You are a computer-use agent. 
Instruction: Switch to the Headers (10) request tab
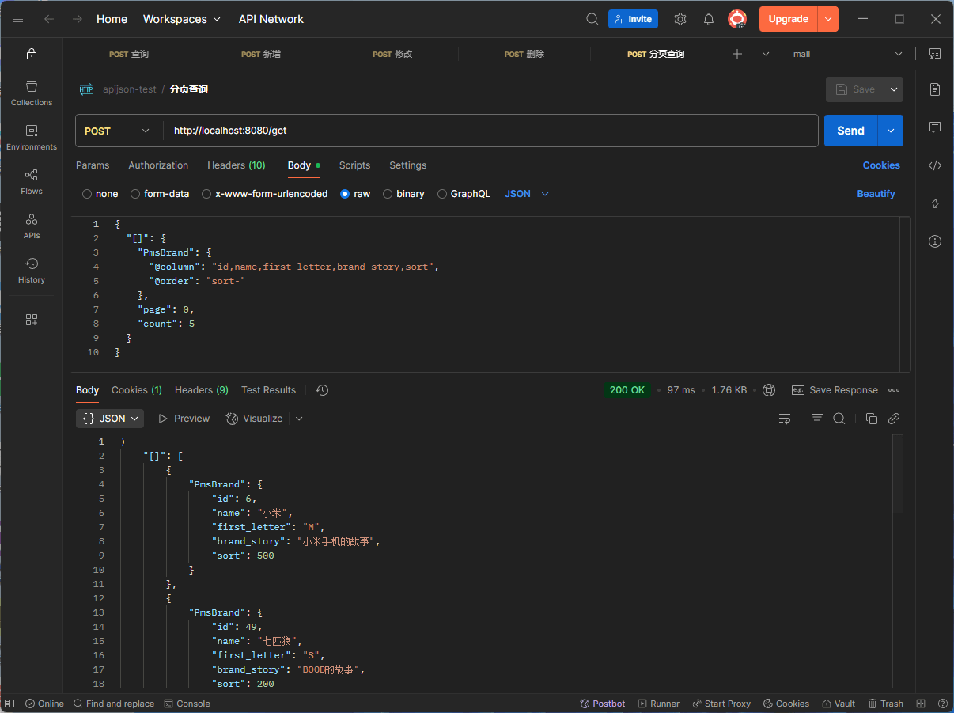pyautogui.click(x=236, y=165)
